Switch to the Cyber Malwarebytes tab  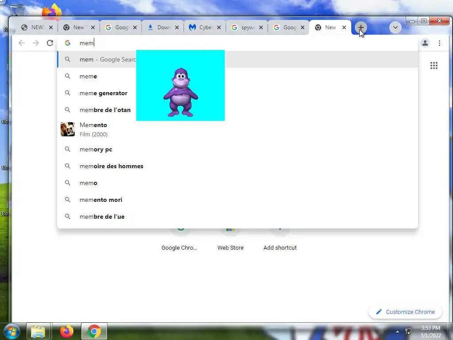[204, 27]
